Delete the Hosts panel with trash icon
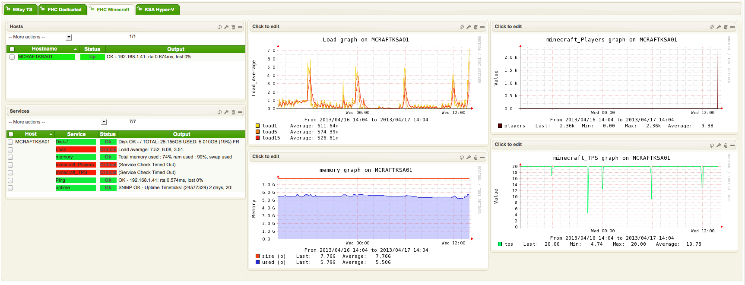Viewport: 745px width, 285px height. coord(233,27)
